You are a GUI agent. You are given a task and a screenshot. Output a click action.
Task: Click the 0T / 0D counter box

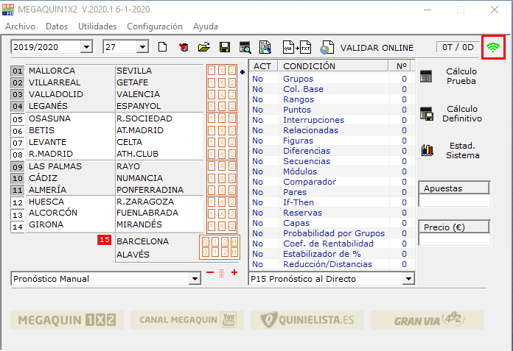[458, 47]
